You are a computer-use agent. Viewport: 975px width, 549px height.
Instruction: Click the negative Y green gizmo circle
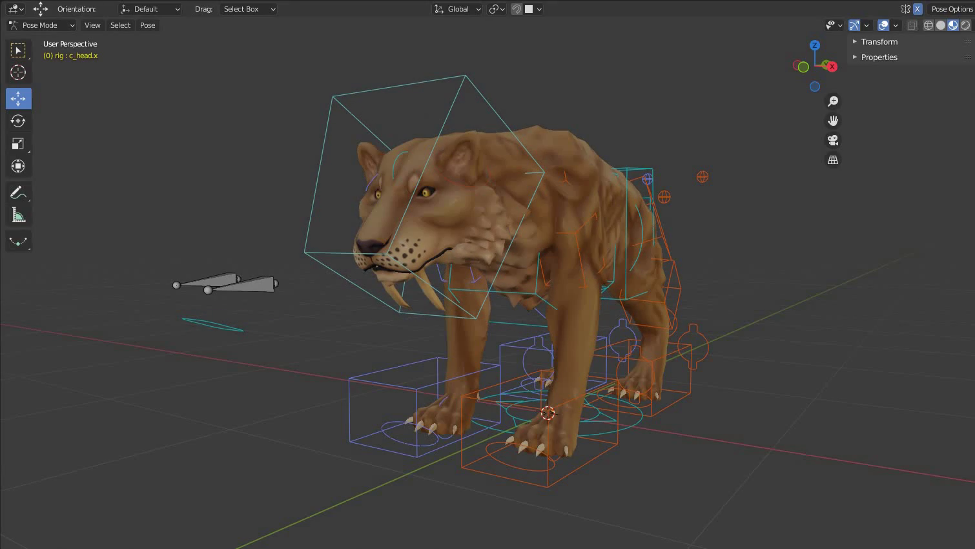pos(803,67)
